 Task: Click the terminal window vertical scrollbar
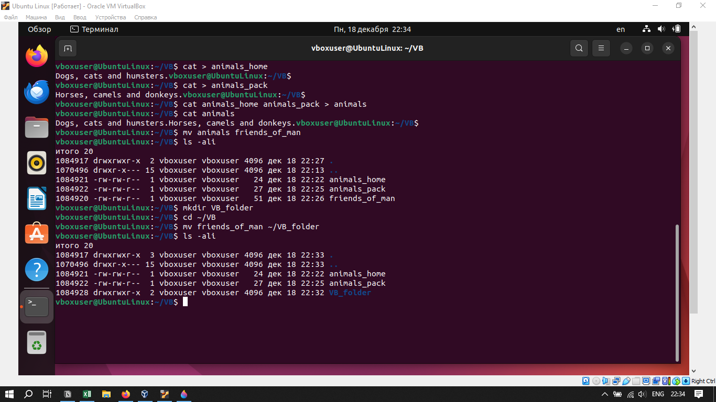pos(677,293)
